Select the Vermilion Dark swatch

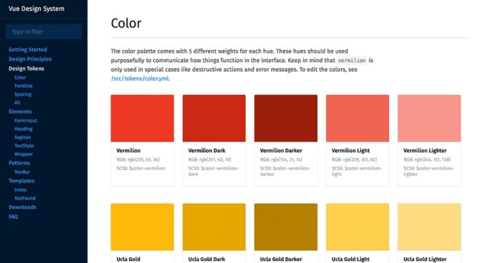click(214, 118)
